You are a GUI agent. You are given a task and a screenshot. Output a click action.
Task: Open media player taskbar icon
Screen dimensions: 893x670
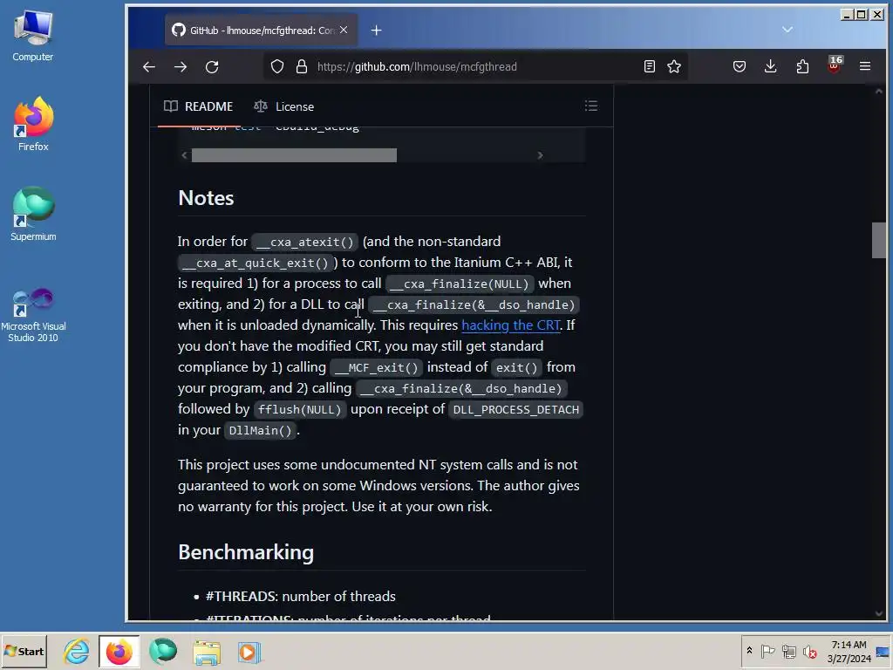[x=249, y=651]
